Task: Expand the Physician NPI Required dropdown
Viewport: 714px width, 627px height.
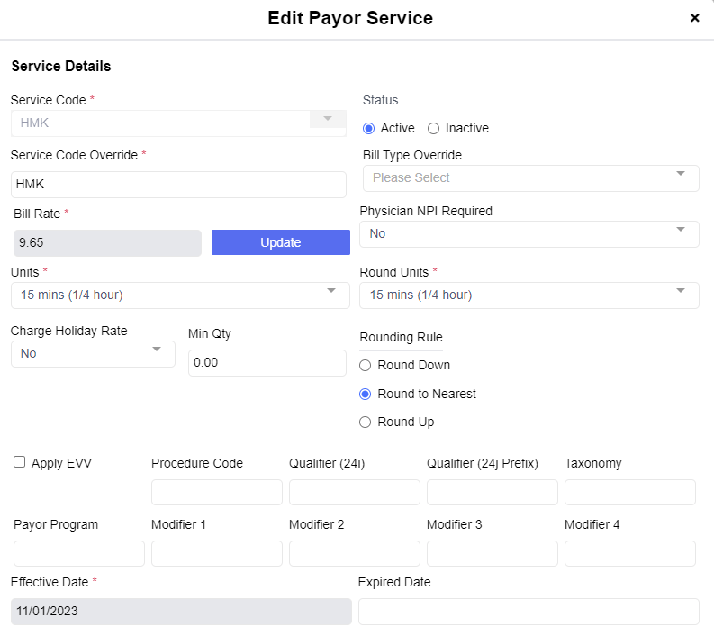Action: point(529,234)
